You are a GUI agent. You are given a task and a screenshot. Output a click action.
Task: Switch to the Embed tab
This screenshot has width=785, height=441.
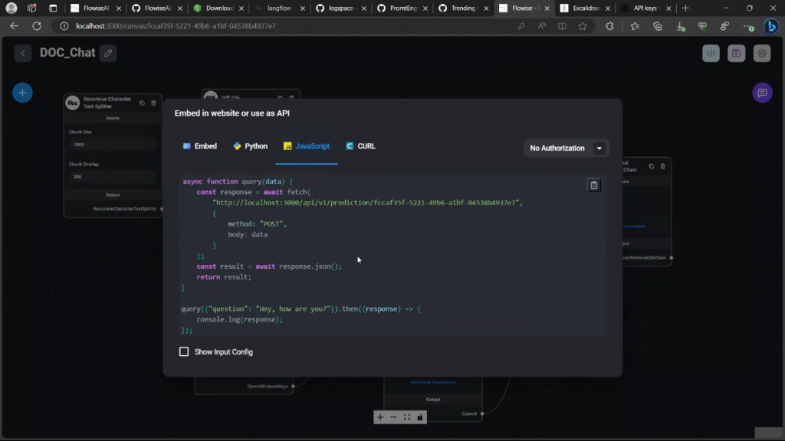[199, 146]
